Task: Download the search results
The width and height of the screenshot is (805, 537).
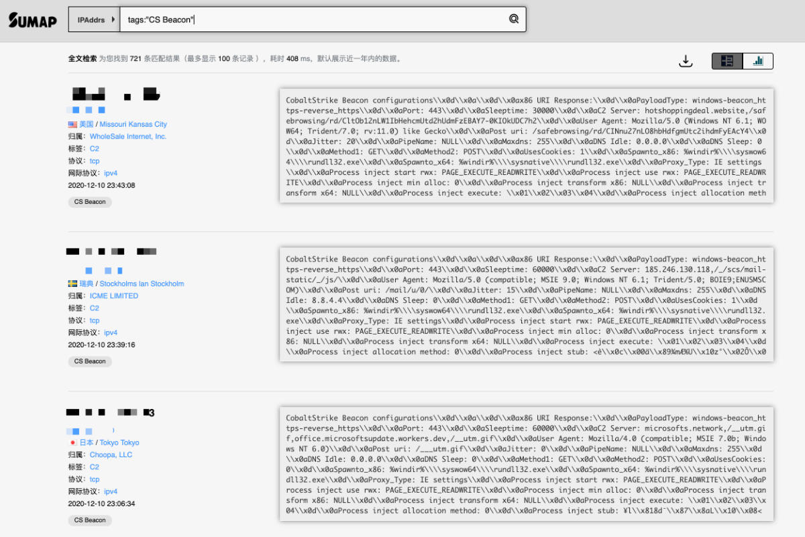Action: (686, 61)
